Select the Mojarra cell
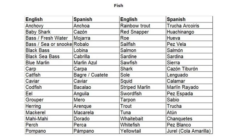This screenshot has width=232, height=137. 96,38
